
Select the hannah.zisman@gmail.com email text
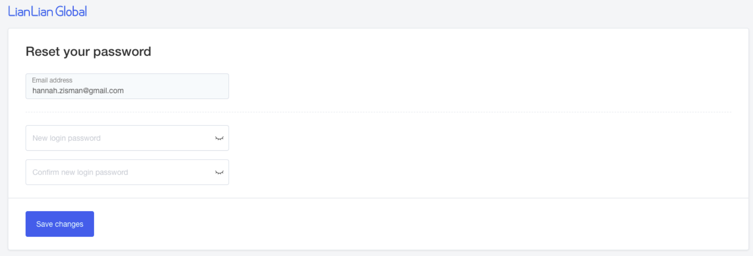click(78, 91)
